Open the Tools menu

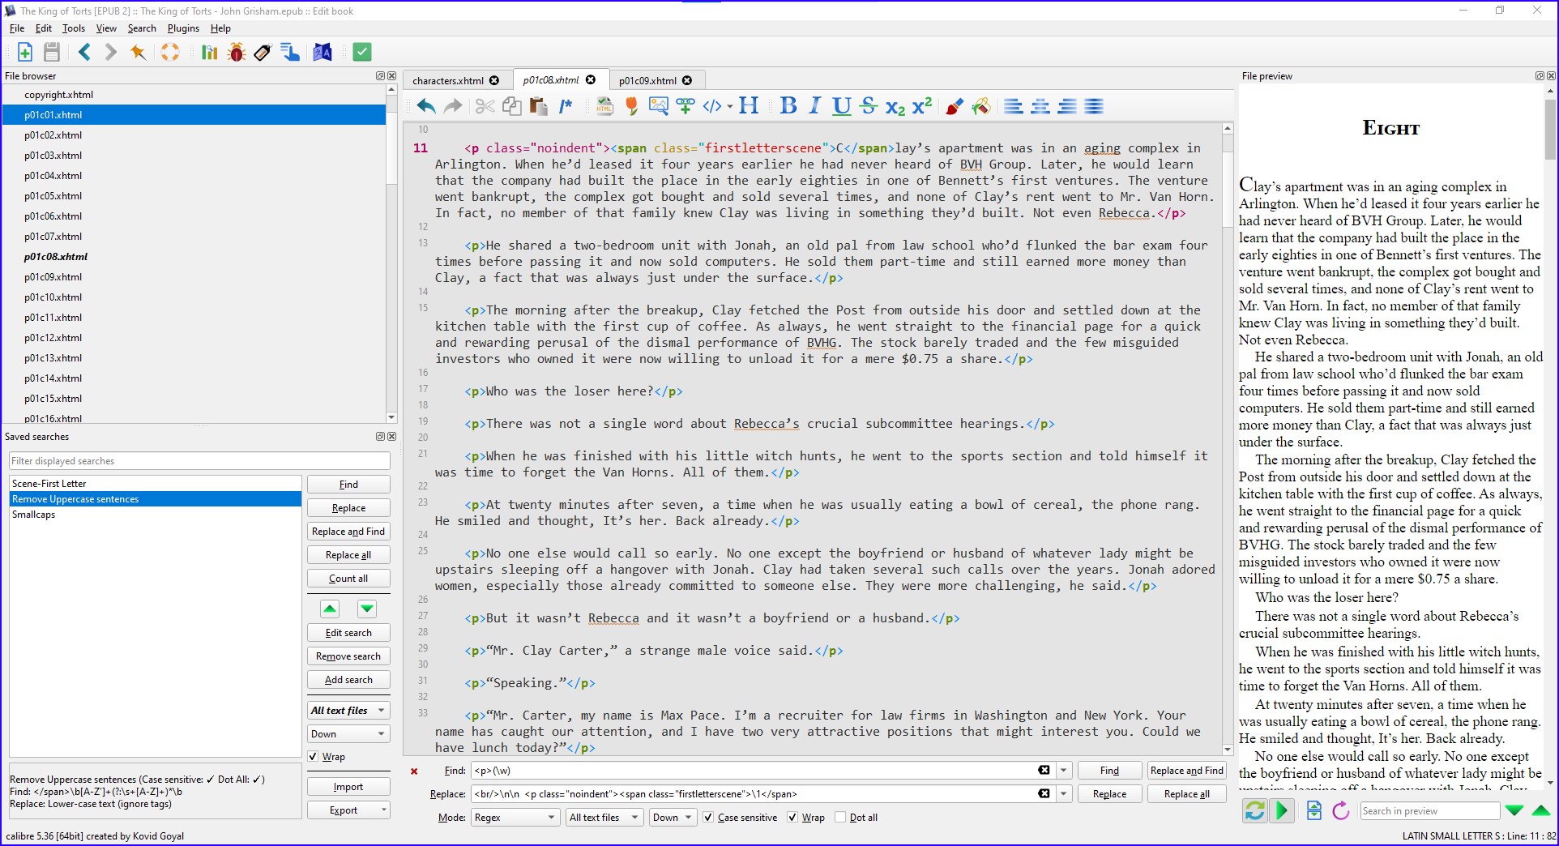(x=74, y=28)
